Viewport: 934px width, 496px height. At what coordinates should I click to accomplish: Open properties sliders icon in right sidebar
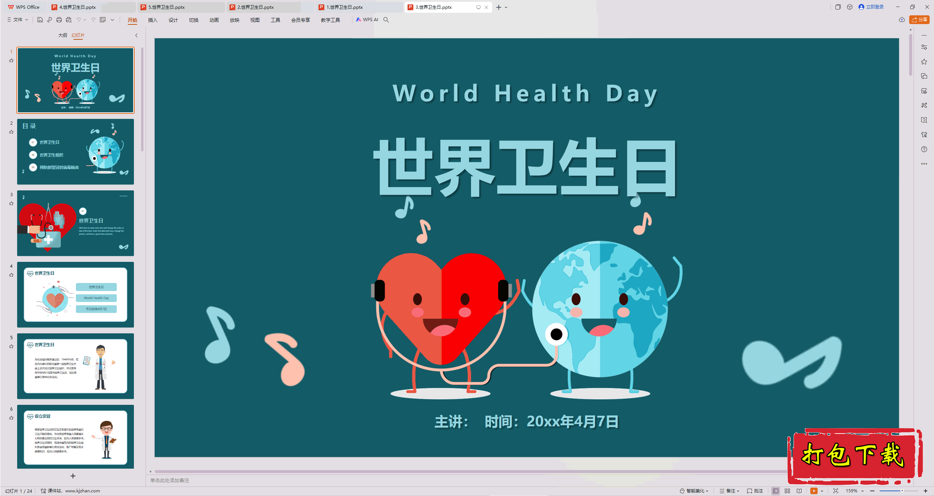pos(924,47)
